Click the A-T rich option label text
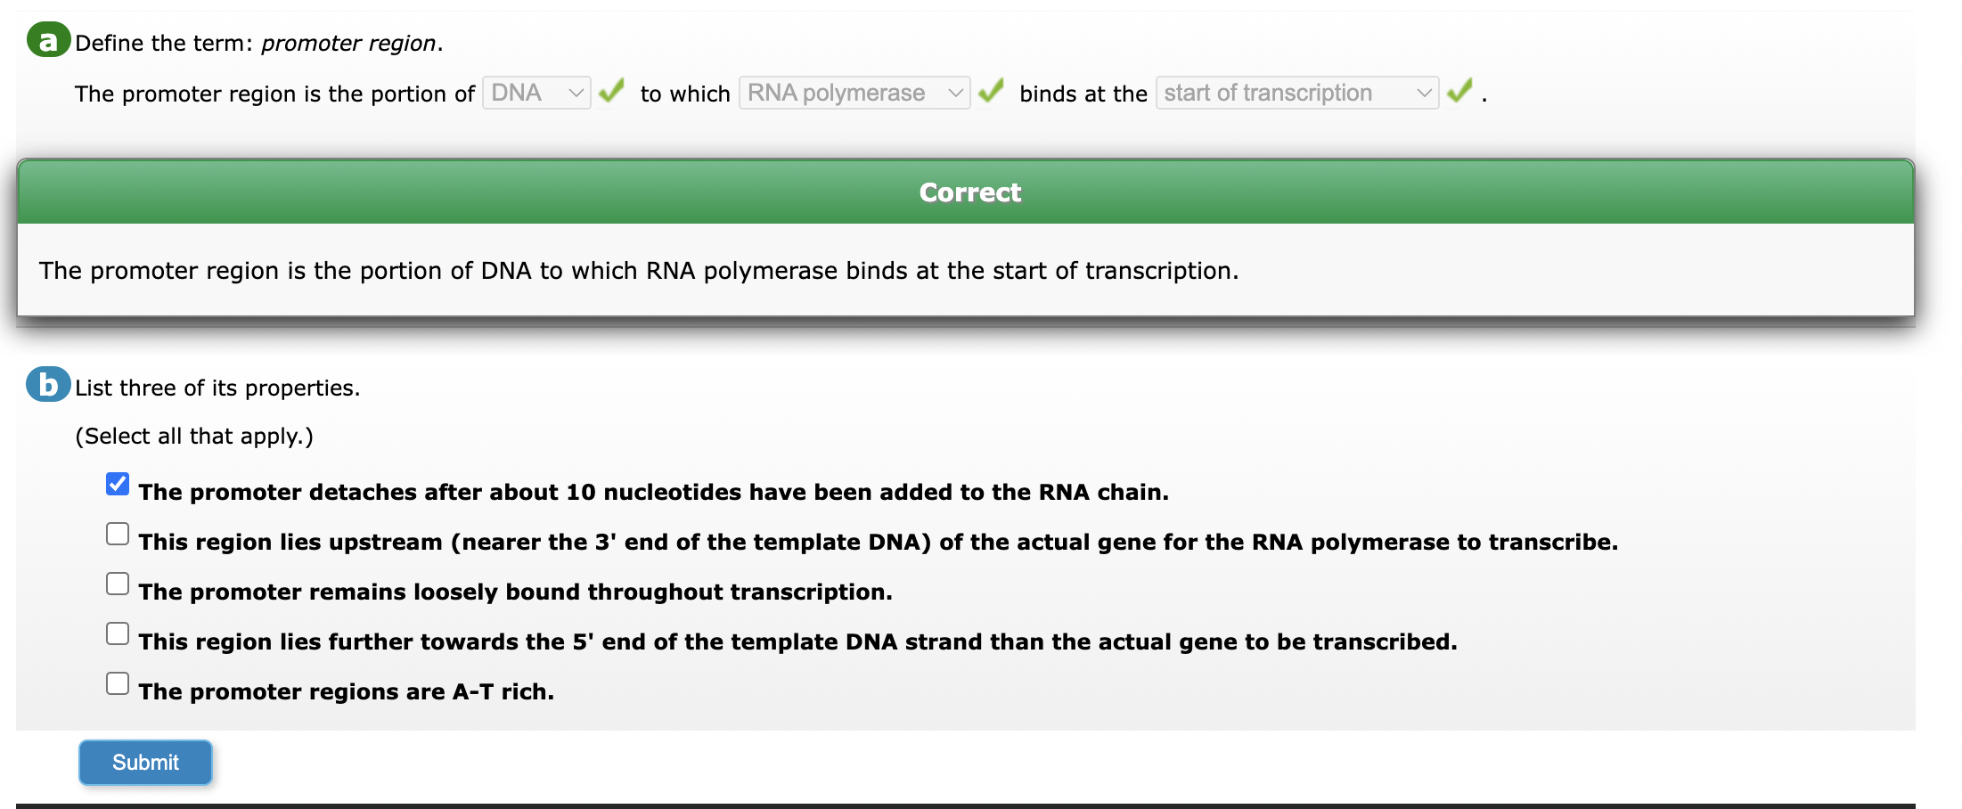 coord(347,692)
